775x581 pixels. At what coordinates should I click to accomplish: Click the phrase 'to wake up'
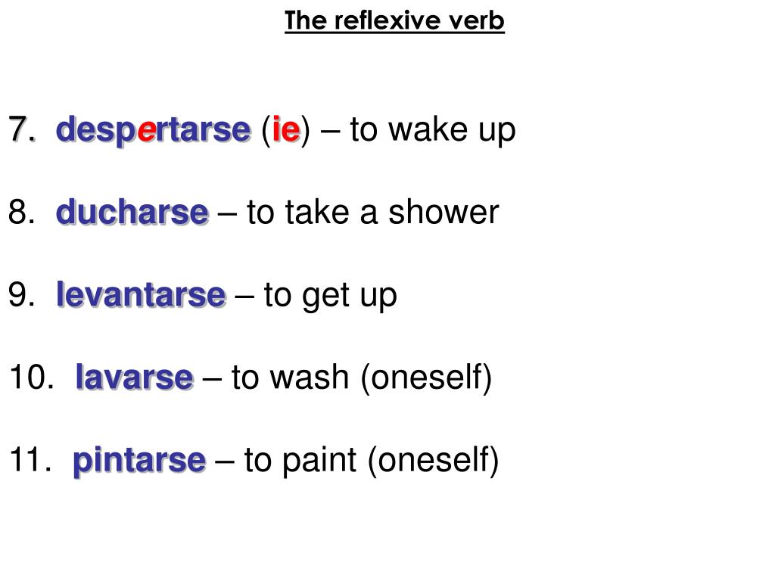point(433,130)
